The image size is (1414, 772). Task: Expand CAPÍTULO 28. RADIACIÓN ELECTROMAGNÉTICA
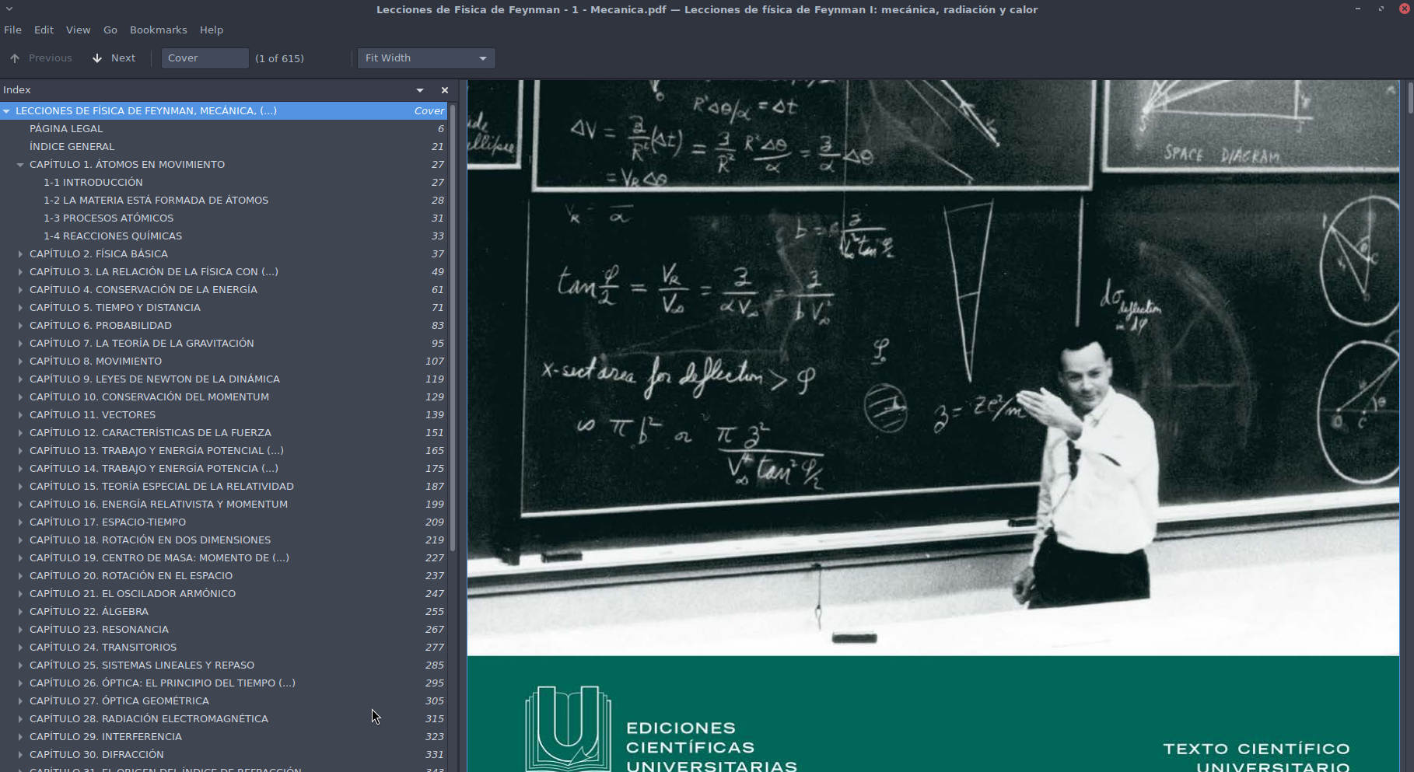coord(20,719)
